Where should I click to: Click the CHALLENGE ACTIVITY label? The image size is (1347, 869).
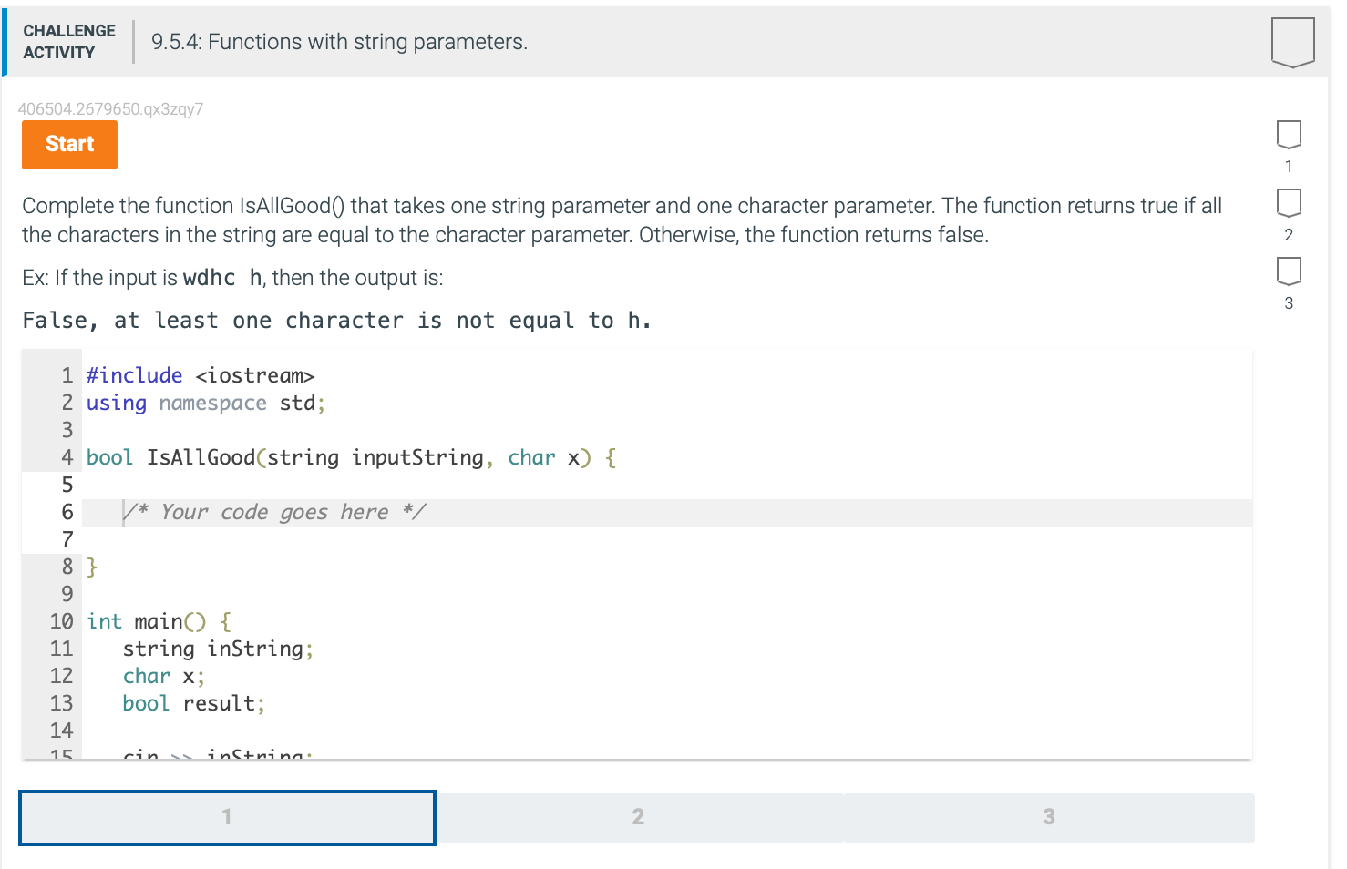[x=68, y=40]
